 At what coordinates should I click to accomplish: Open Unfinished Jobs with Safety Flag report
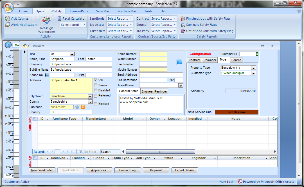point(207,31)
